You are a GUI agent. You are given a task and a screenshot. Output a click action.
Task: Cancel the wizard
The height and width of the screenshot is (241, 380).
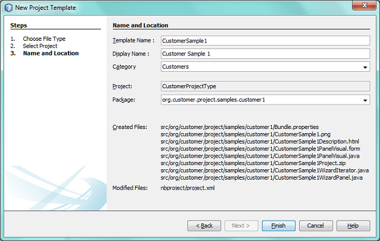[x=316, y=226]
